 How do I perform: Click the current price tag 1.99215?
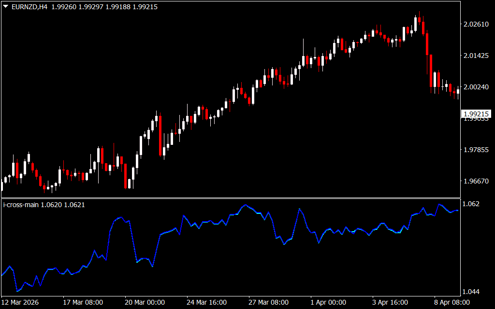(476, 114)
